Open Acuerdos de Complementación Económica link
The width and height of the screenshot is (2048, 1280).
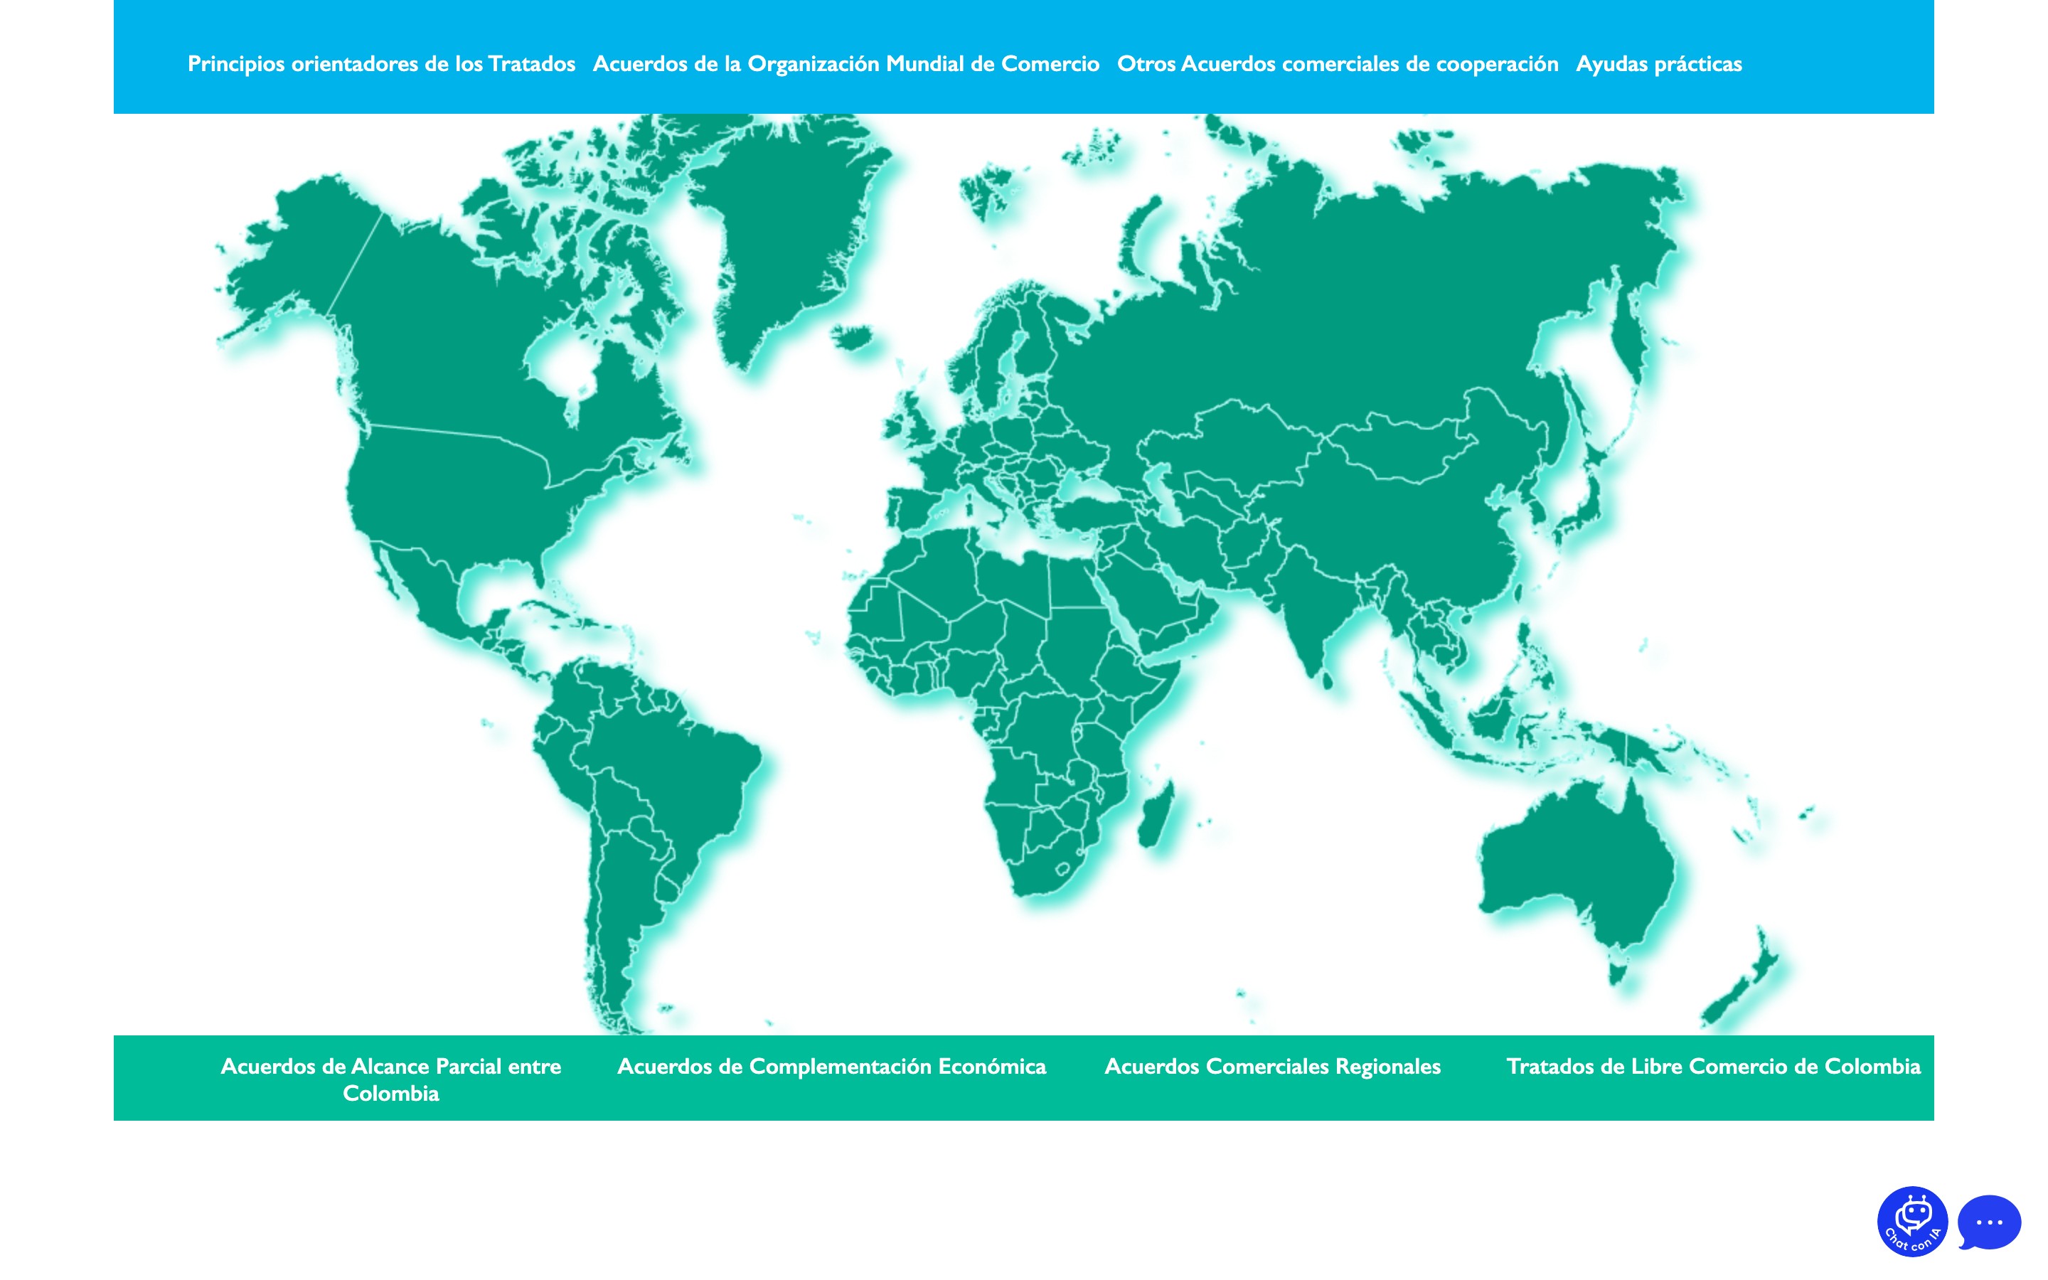click(831, 1066)
